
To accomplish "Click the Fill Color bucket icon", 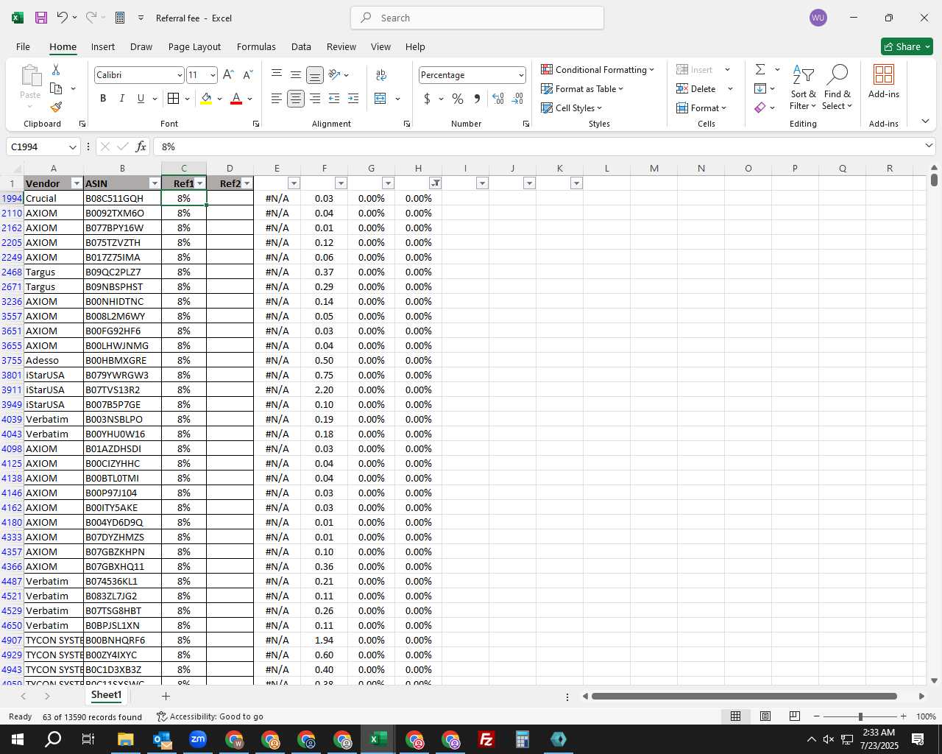I will (206, 98).
